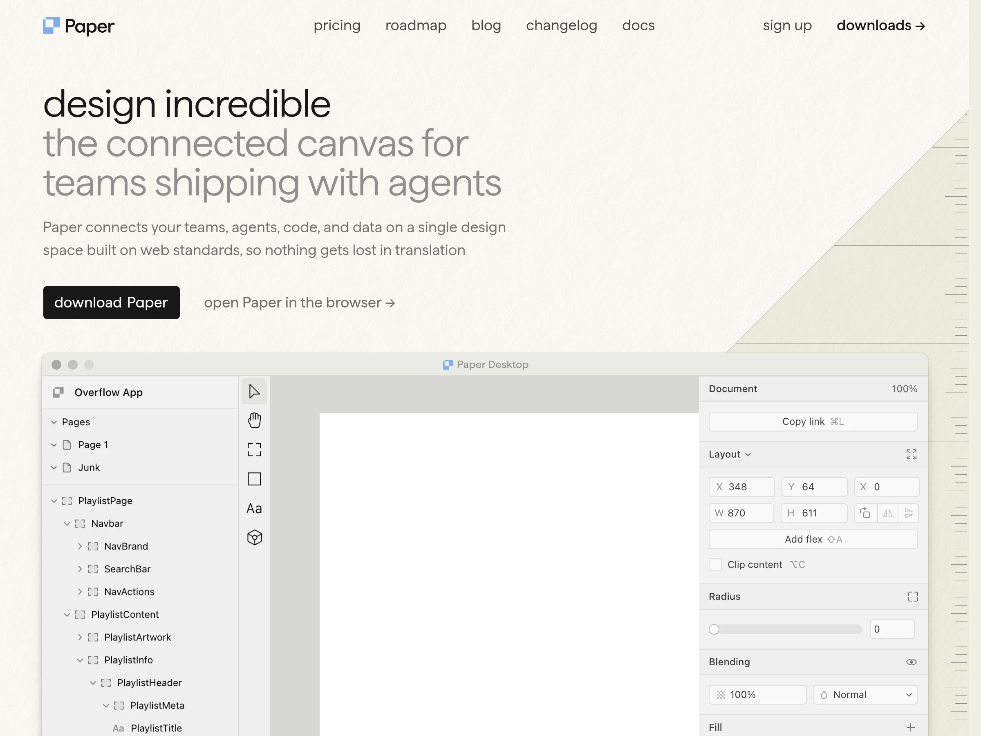Click the Y position field 64

coord(814,487)
